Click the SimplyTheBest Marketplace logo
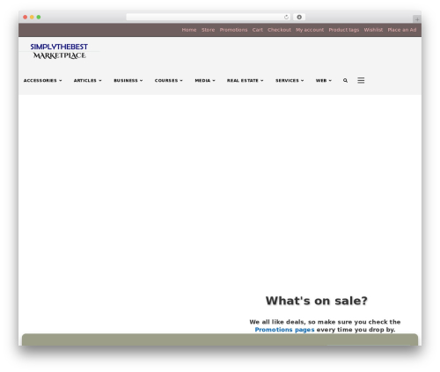This screenshot has width=440, height=372. 59,51
